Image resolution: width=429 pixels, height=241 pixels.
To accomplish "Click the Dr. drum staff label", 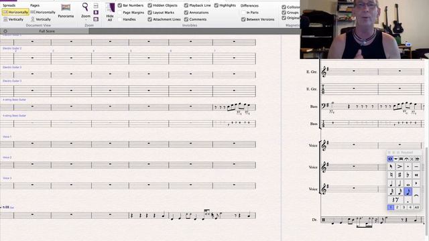I will (314, 220).
